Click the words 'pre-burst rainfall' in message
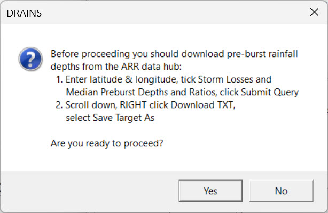Viewport: 328px width, 213px height. tap(262, 54)
